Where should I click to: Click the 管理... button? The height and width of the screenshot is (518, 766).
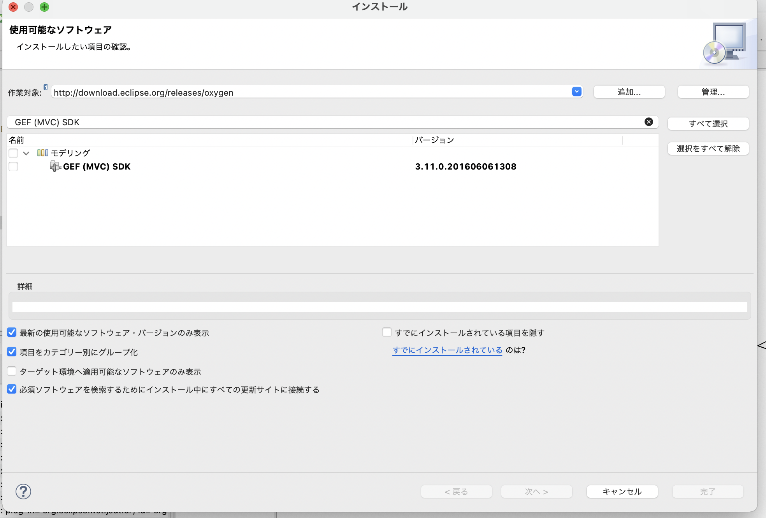(713, 92)
